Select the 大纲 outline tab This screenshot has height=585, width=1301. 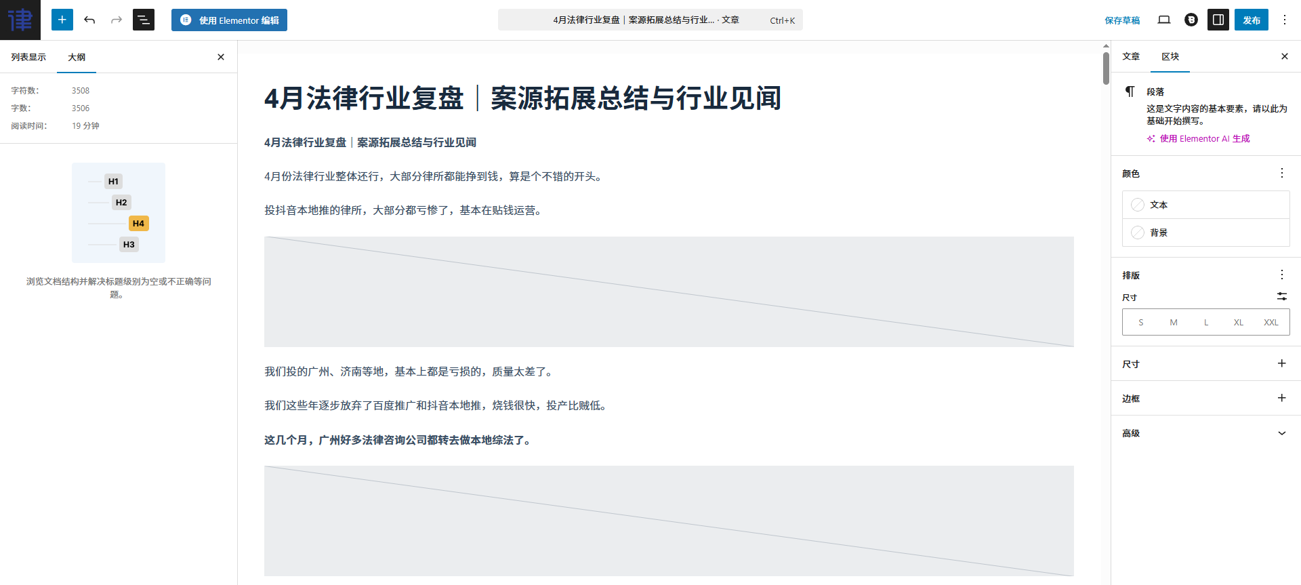77,57
